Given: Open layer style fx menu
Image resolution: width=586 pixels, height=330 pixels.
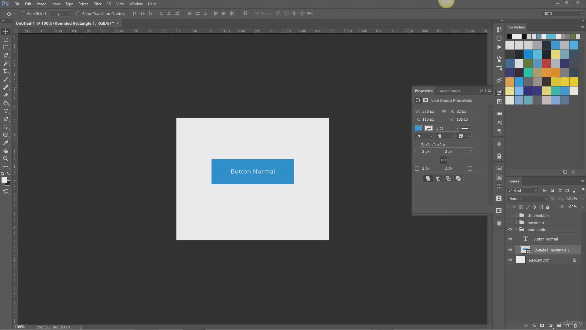Looking at the screenshot, I should tap(534, 326).
